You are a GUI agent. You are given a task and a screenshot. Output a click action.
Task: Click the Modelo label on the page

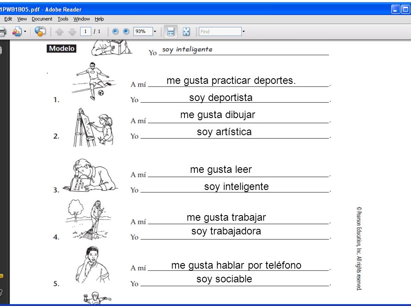(62, 48)
